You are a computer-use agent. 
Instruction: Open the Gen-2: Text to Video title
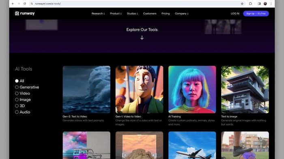[75, 117]
